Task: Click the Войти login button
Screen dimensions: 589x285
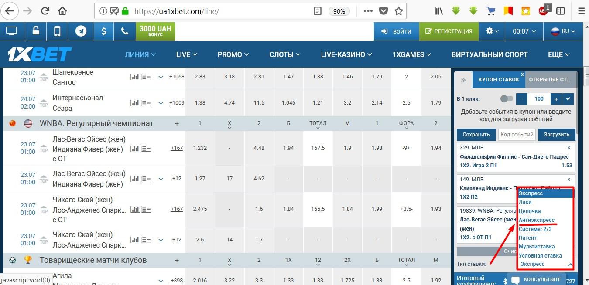Action: click(x=396, y=31)
